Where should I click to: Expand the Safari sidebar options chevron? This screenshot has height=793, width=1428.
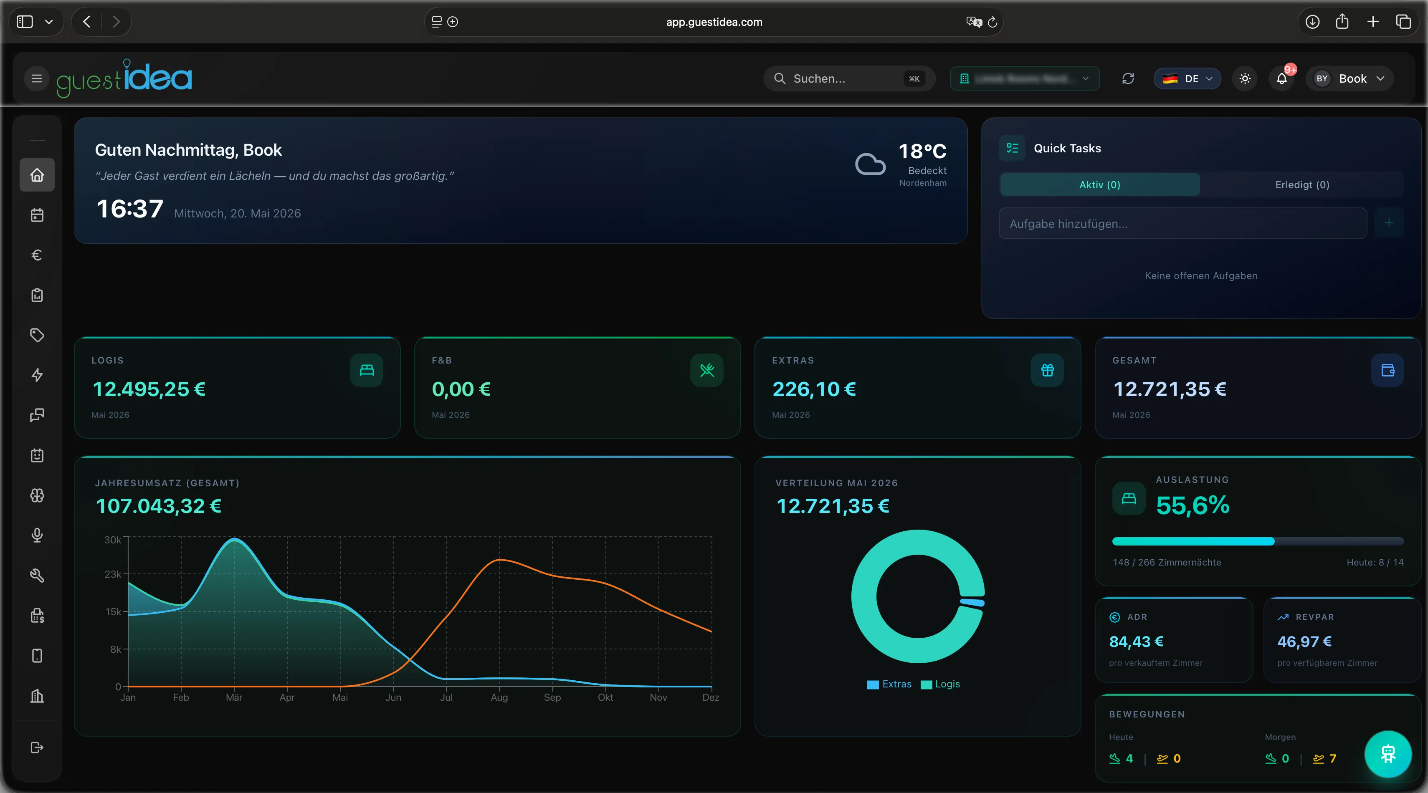tap(49, 22)
